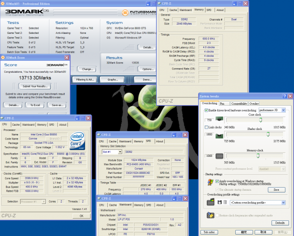Click OK in the CPU-Z processor window
This screenshot has width=294, height=236.
pos(82,216)
